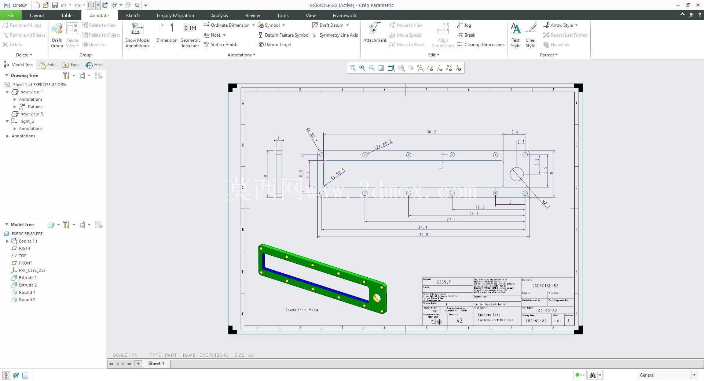Open Model Tree settings hammer icon
The image size is (704, 381).
tap(66, 225)
